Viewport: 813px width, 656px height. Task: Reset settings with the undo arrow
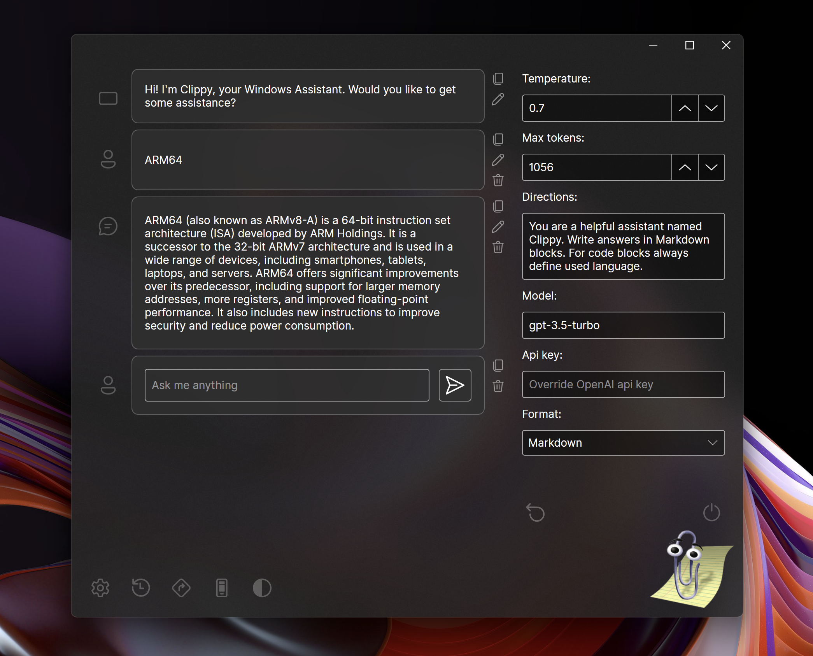point(535,512)
